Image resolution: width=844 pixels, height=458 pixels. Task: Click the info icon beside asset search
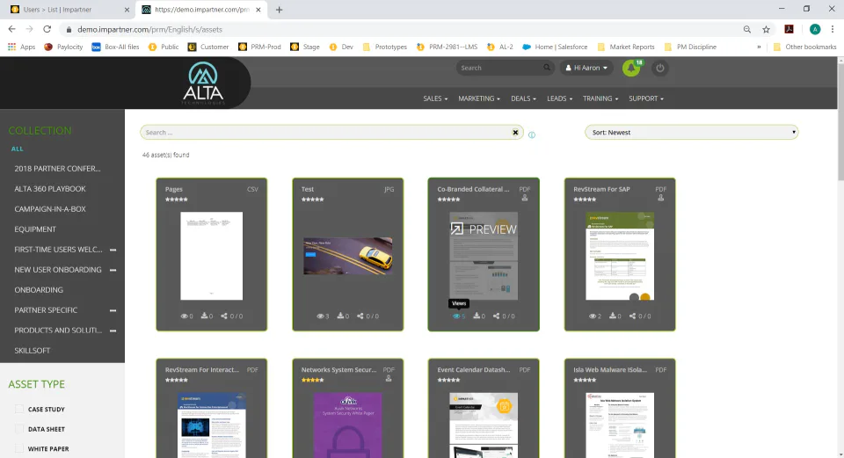point(532,135)
